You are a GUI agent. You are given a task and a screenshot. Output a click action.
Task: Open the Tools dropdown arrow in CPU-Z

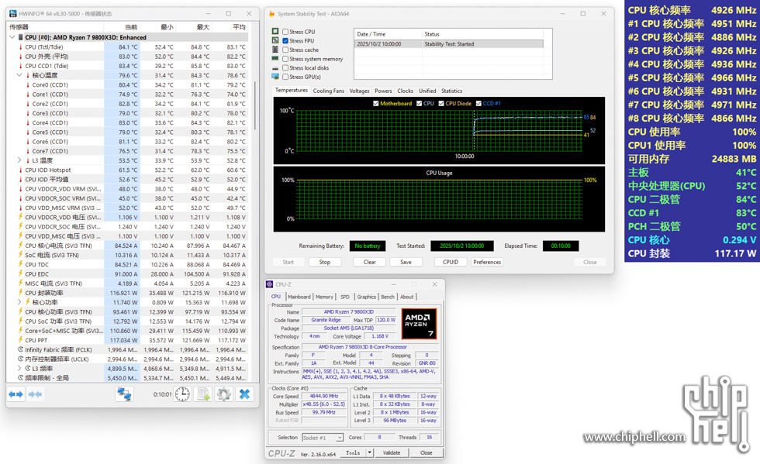pyautogui.click(x=370, y=452)
